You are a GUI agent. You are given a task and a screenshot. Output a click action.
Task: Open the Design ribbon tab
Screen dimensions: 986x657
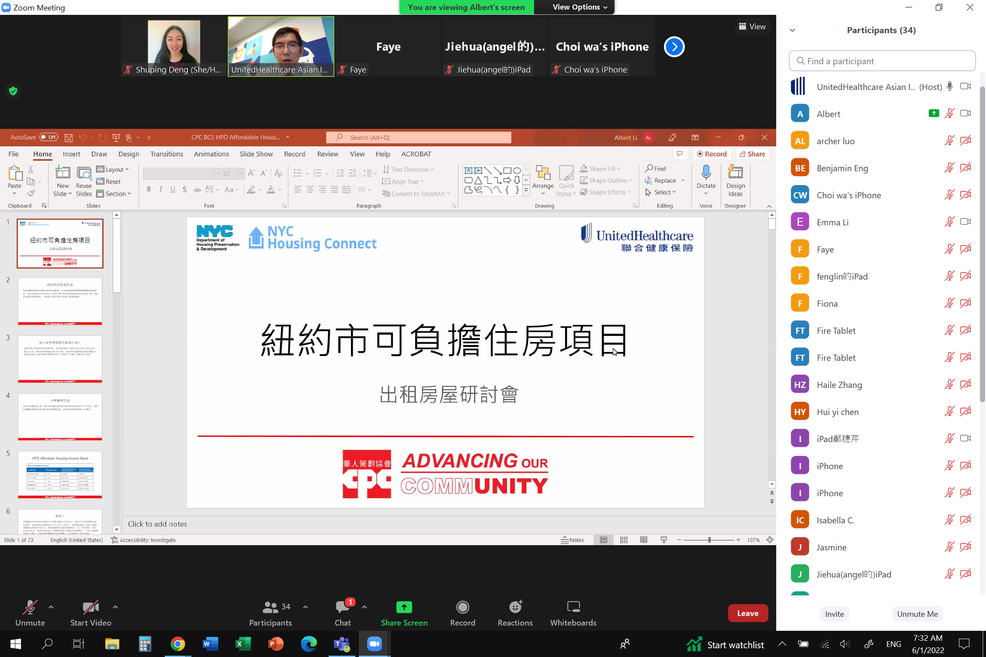[128, 154]
